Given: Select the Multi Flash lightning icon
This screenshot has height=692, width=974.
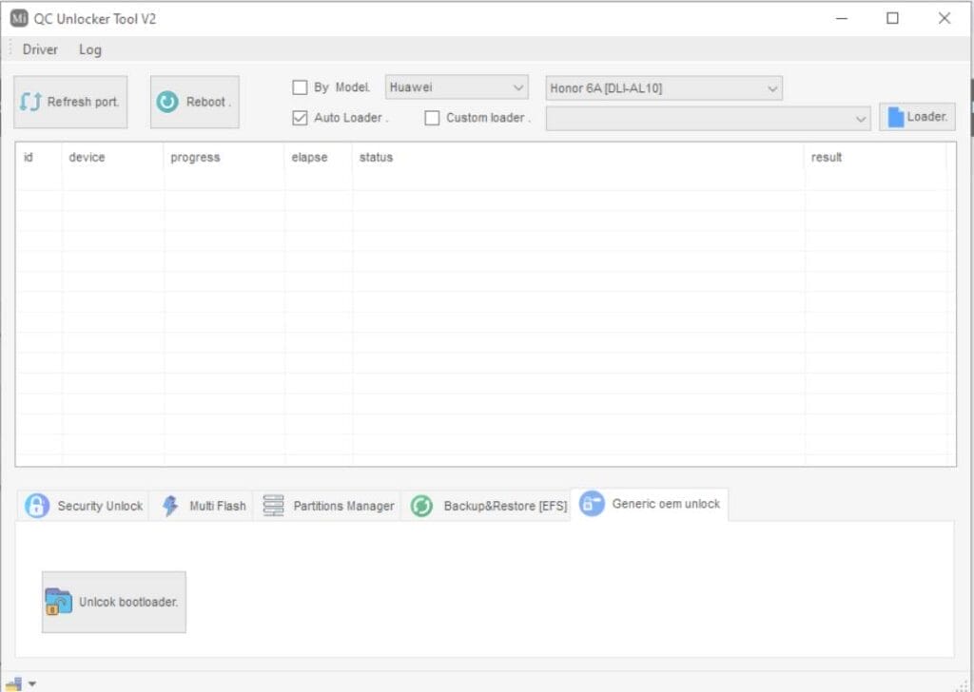Looking at the screenshot, I should 170,506.
